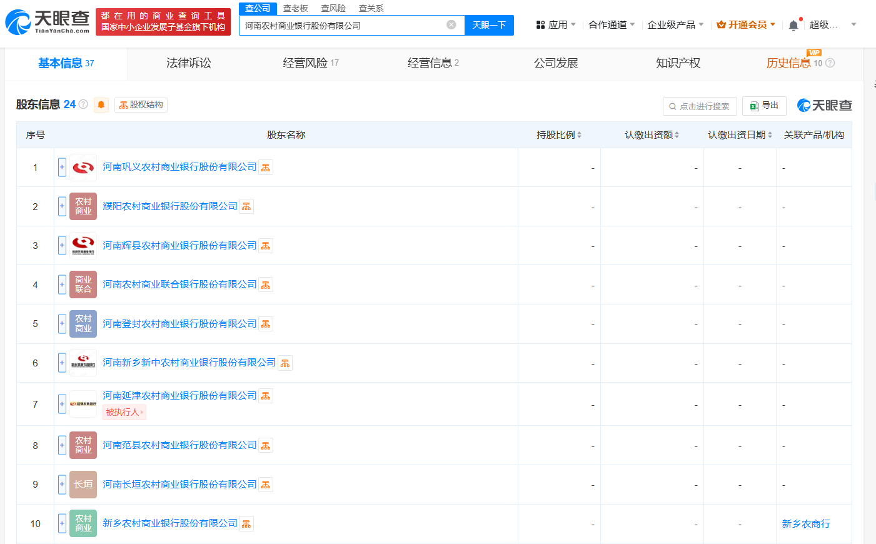Click equity structure icon next to 河南巩义农村商业银行
The image size is (876, 544).
click(266, 168)
